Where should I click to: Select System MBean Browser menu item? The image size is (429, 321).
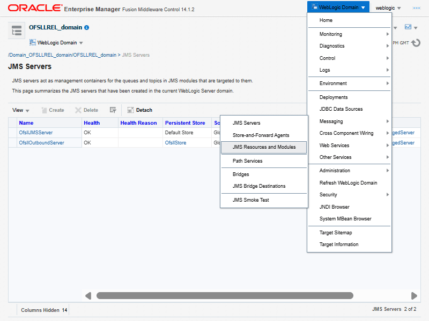tap(350, 219)
